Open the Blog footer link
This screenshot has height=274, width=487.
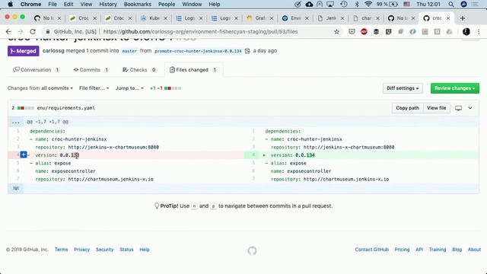pos(457,250)
